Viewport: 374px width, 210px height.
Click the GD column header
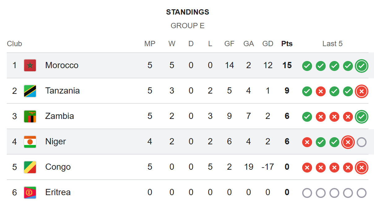coord(268,44)
